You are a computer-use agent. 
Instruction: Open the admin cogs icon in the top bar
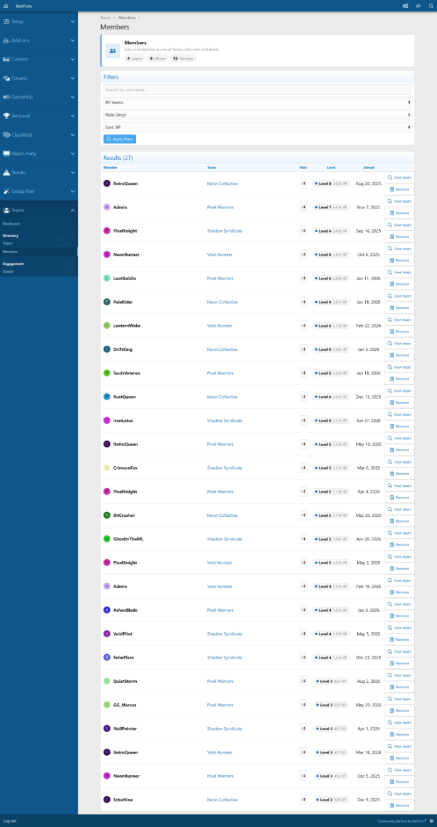(x=406, y=6)
